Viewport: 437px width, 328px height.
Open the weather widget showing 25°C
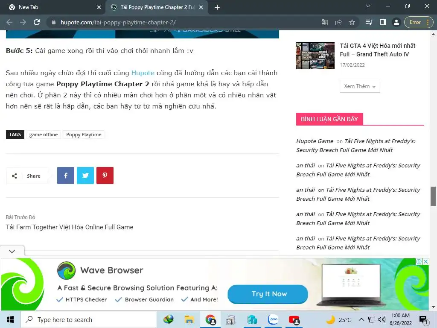338,319
